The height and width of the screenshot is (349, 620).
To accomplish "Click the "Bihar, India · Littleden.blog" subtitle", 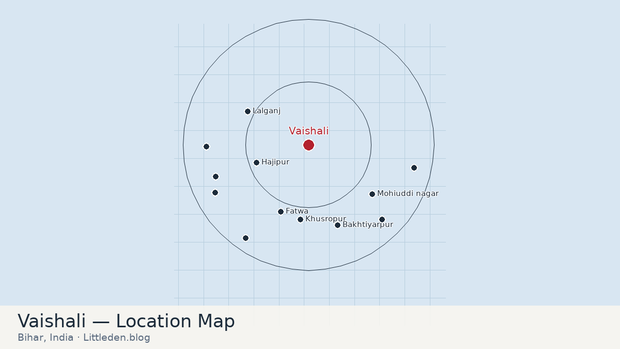I will [x=84, y=338].
